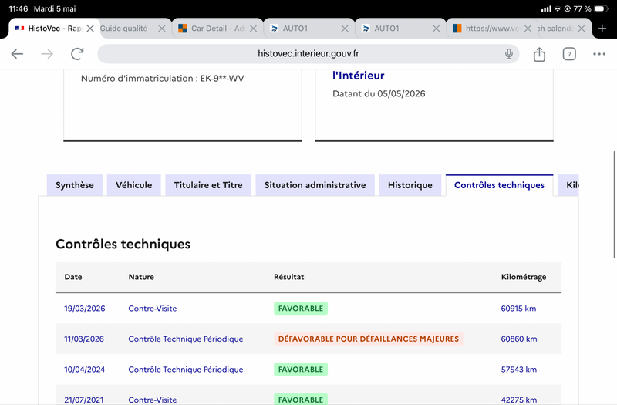The height and width of the screenshot is (405, 617).
Task: Open Situation administrative tab
Action: [315, 185]
